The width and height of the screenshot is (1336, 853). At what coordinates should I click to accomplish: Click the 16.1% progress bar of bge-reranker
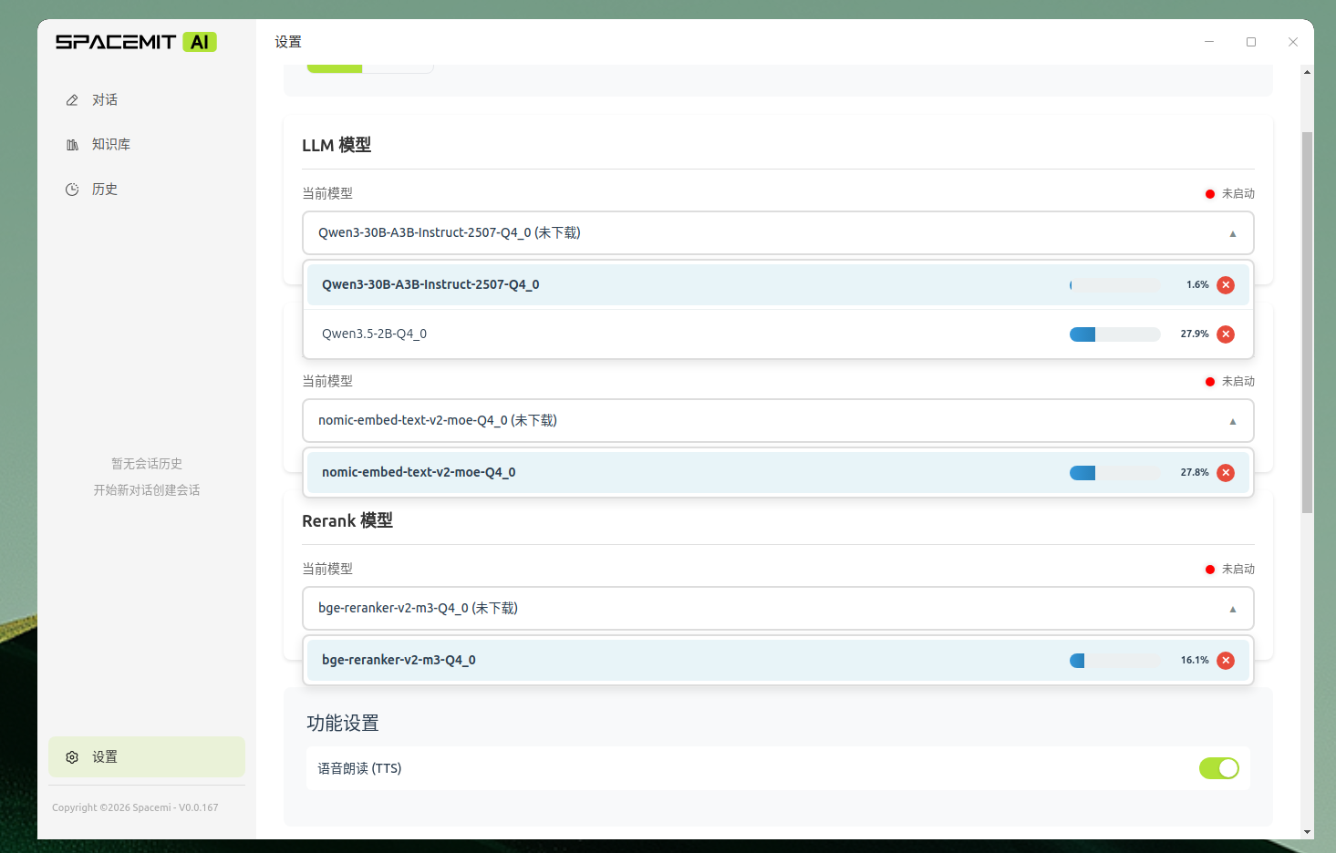(x=1114, y=661)
